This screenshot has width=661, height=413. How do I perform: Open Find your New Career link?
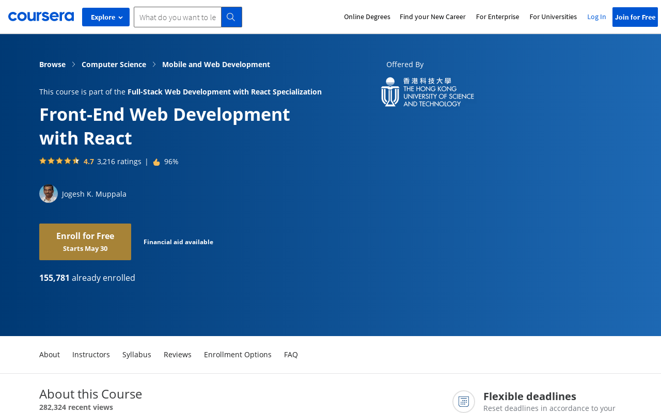(433, 17)
